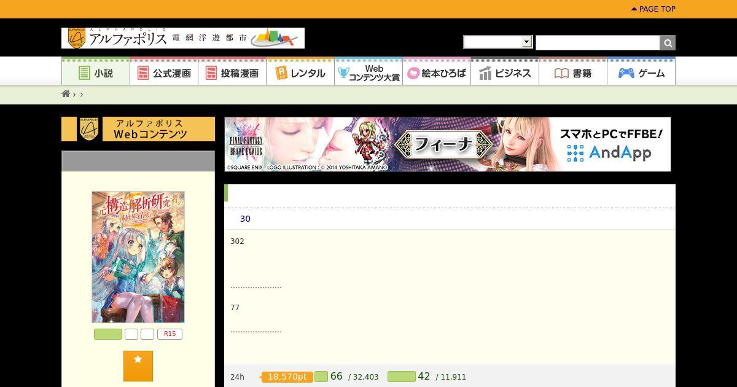This screenshot has height=387, width=737.
Task: Open the 投稿漫画 navigation tab
Action: click(232, 72)
